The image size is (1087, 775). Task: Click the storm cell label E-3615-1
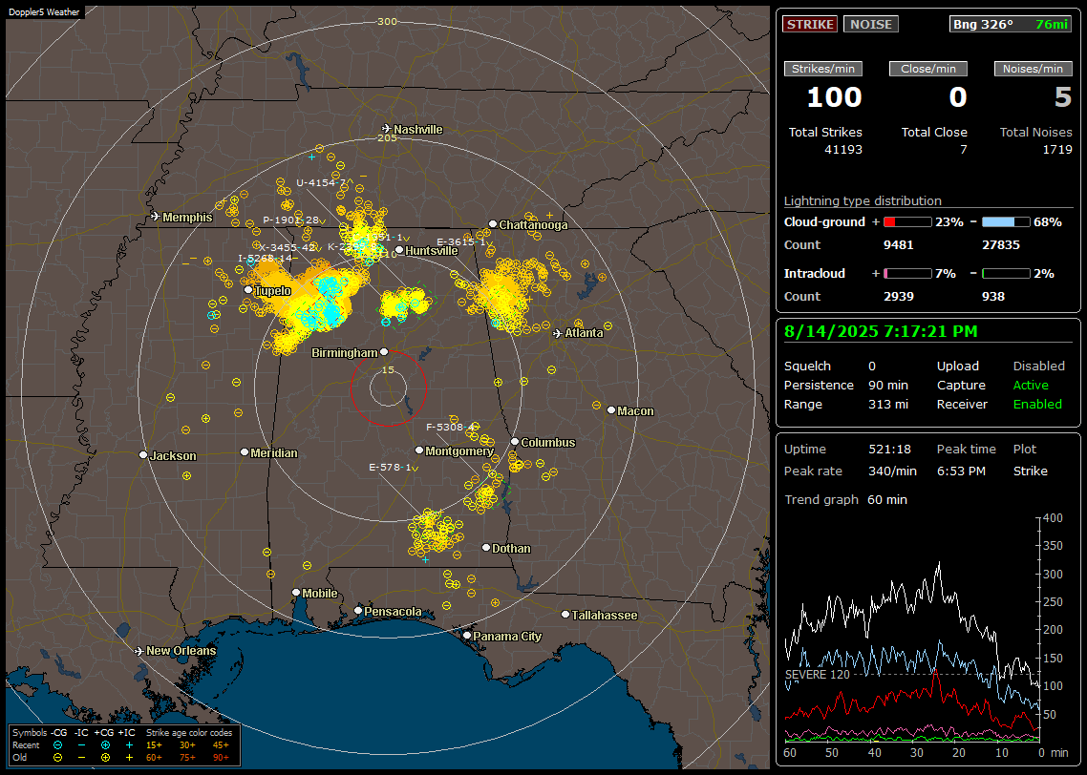click(x=461, y=242)
